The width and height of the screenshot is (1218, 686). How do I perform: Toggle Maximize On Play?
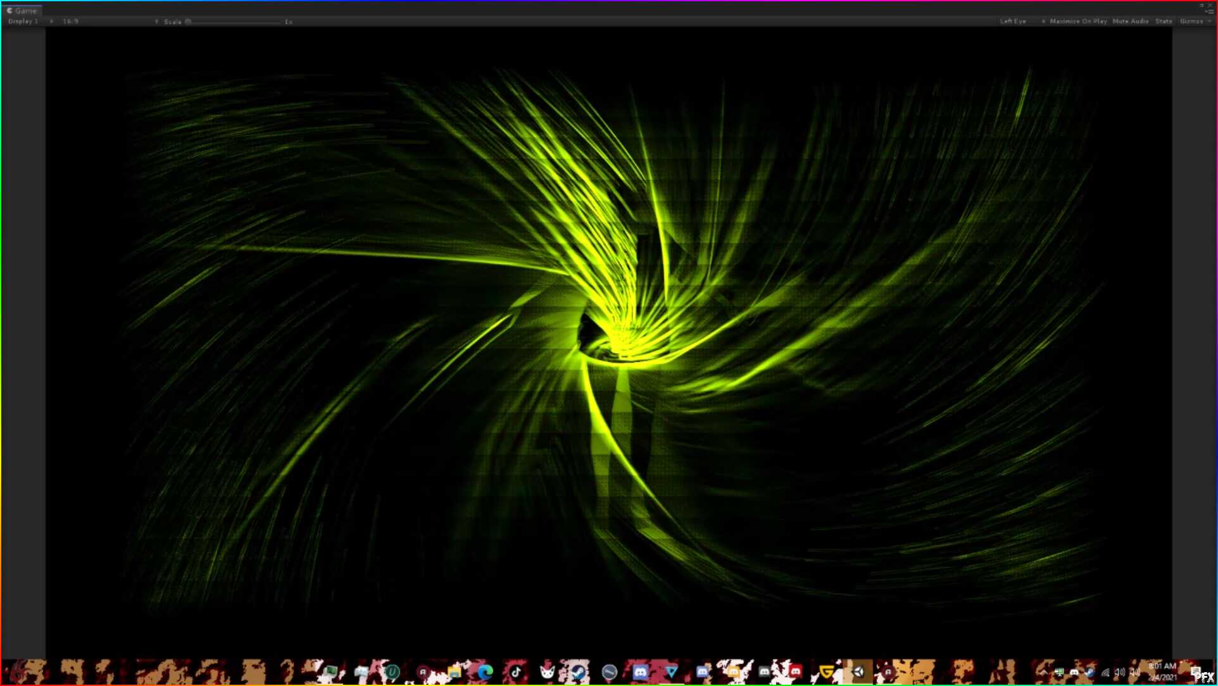click(1078, 22)
